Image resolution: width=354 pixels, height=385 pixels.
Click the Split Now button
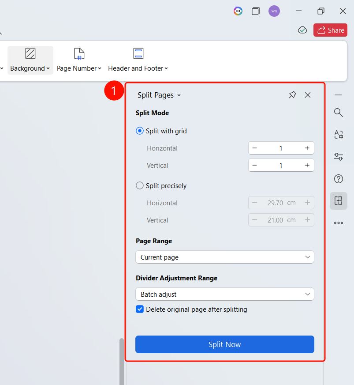(x=225, y=344)
